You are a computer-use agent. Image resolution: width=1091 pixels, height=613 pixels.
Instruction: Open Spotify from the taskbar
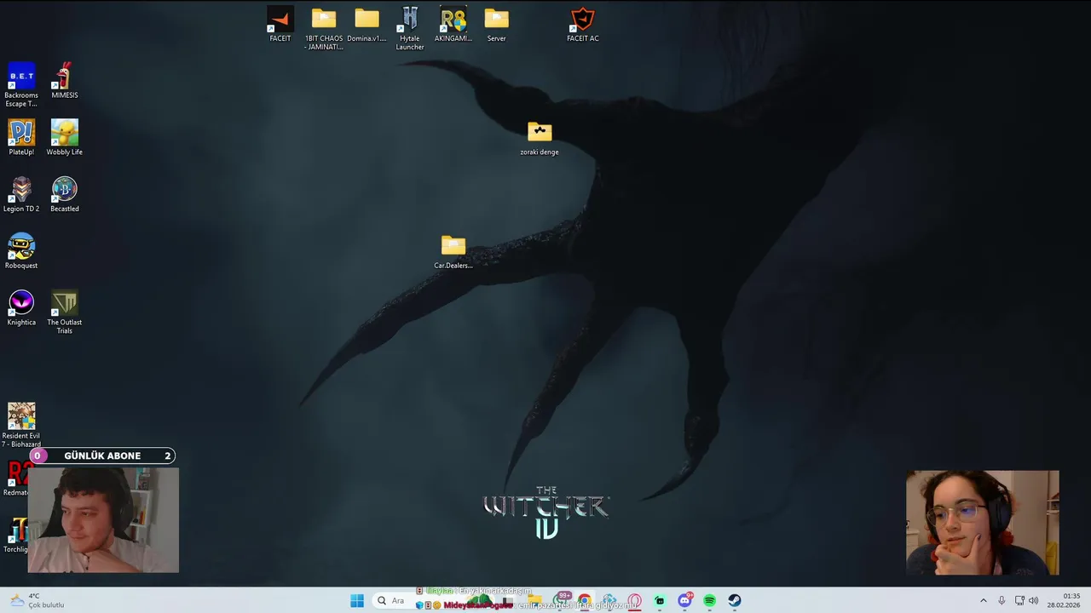[x=709, y=600]
